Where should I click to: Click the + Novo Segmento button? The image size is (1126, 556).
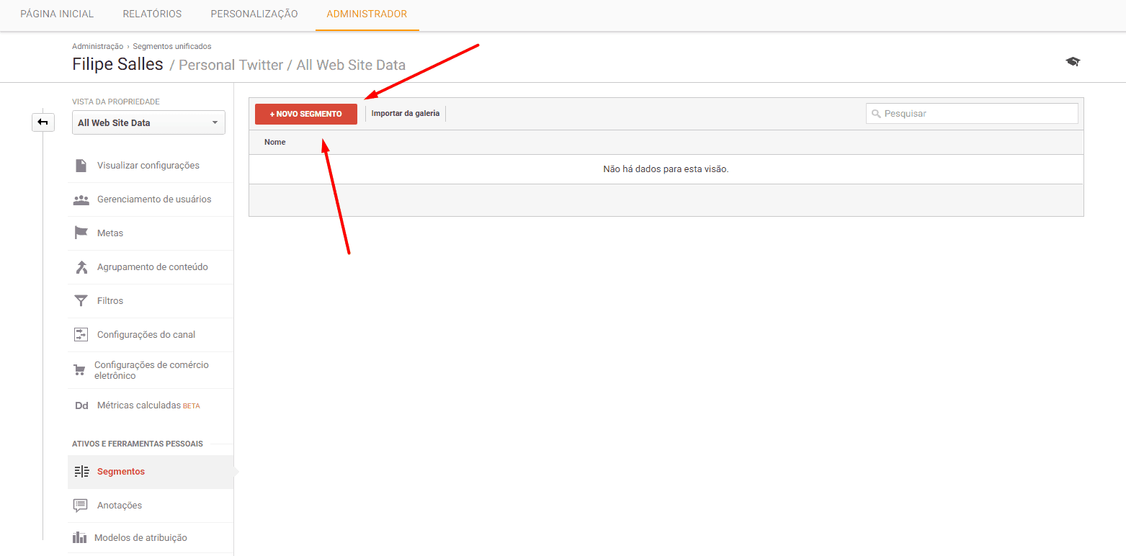[x=306, y=114]
